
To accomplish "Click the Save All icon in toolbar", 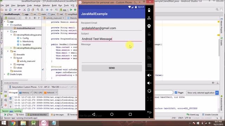I will (6, 10).
